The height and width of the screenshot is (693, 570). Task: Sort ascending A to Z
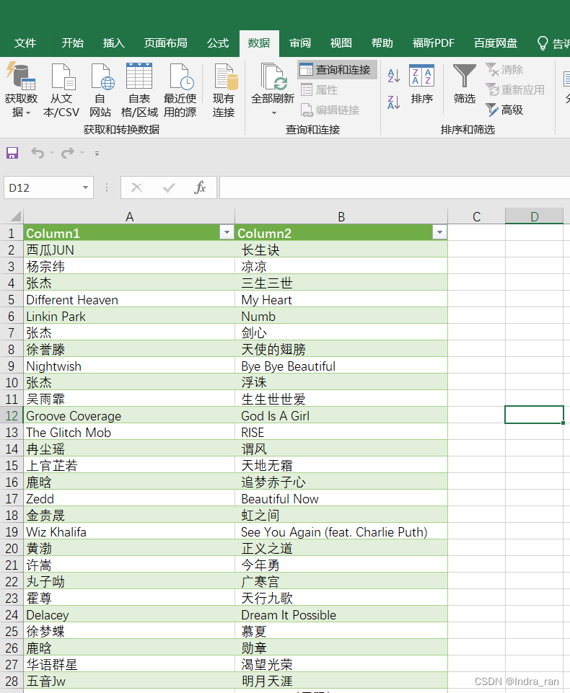(x=393, y=76)
